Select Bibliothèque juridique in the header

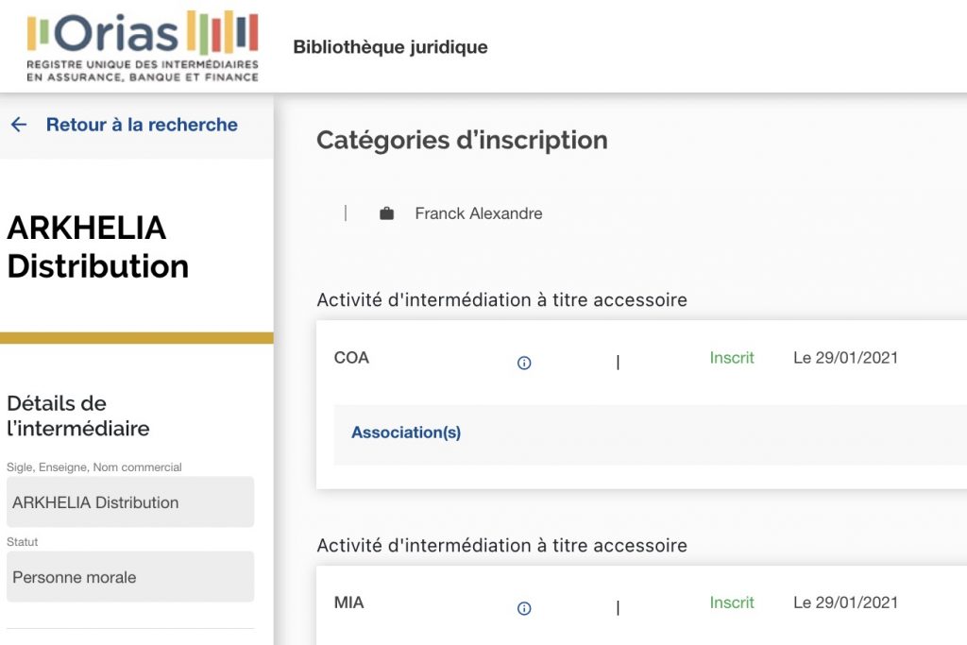pyautogui.click(x=391, y=46)
